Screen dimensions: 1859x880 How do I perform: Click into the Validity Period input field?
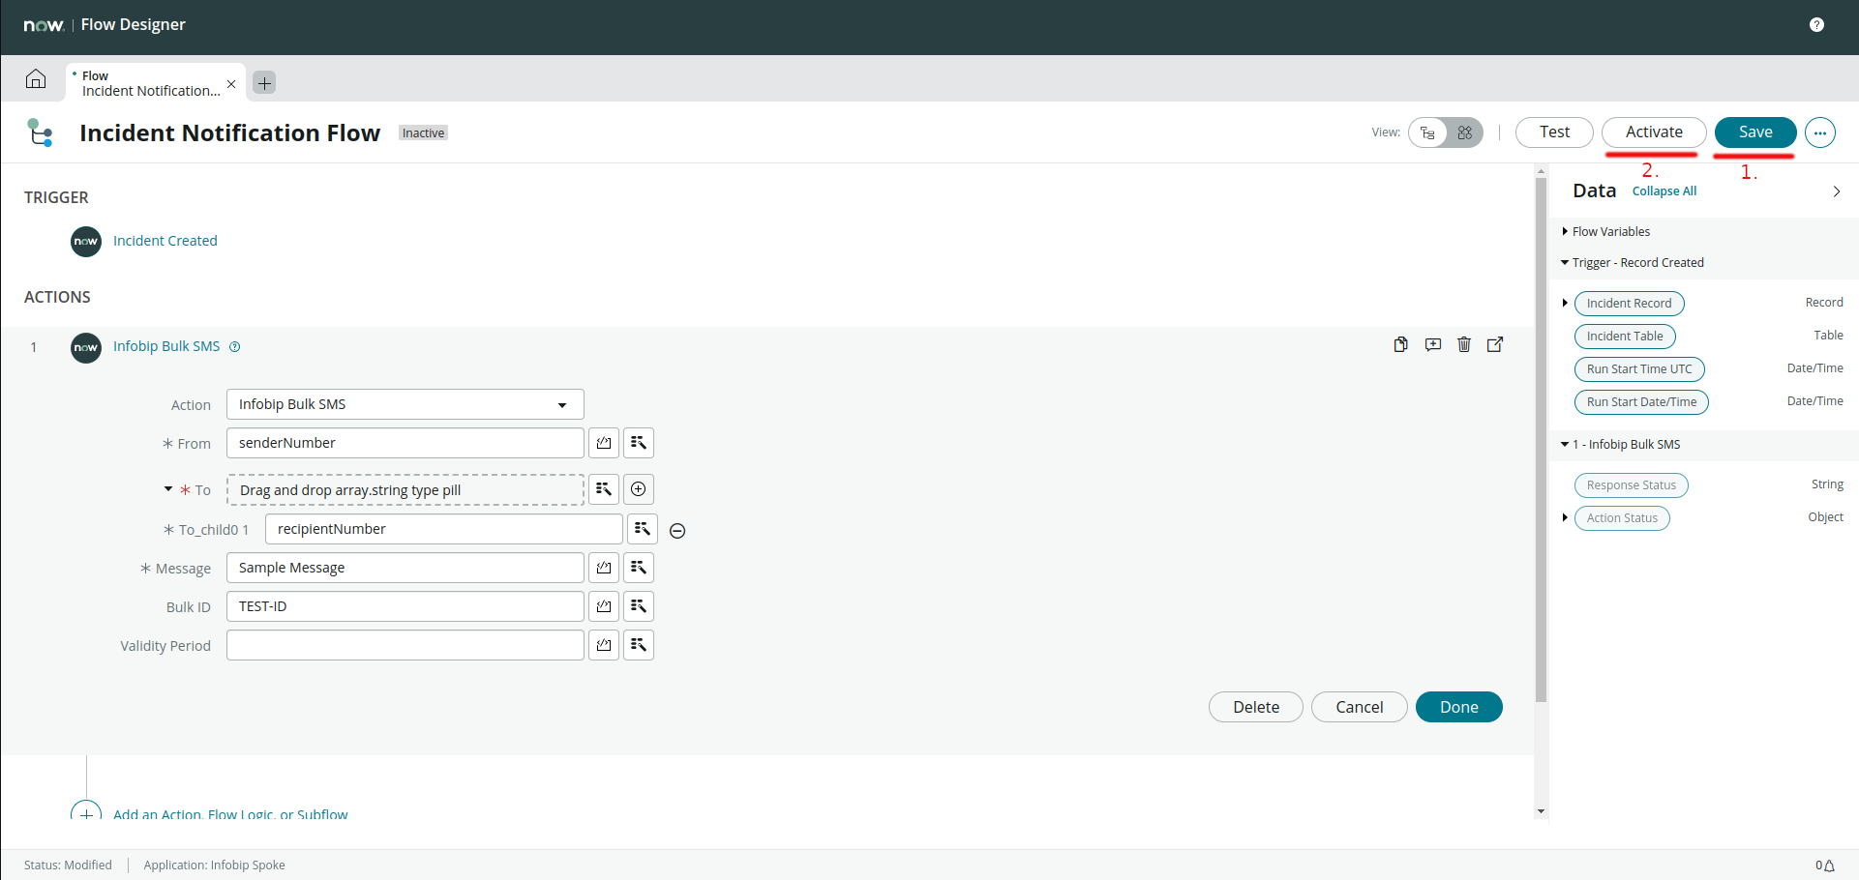click(405, 645)
